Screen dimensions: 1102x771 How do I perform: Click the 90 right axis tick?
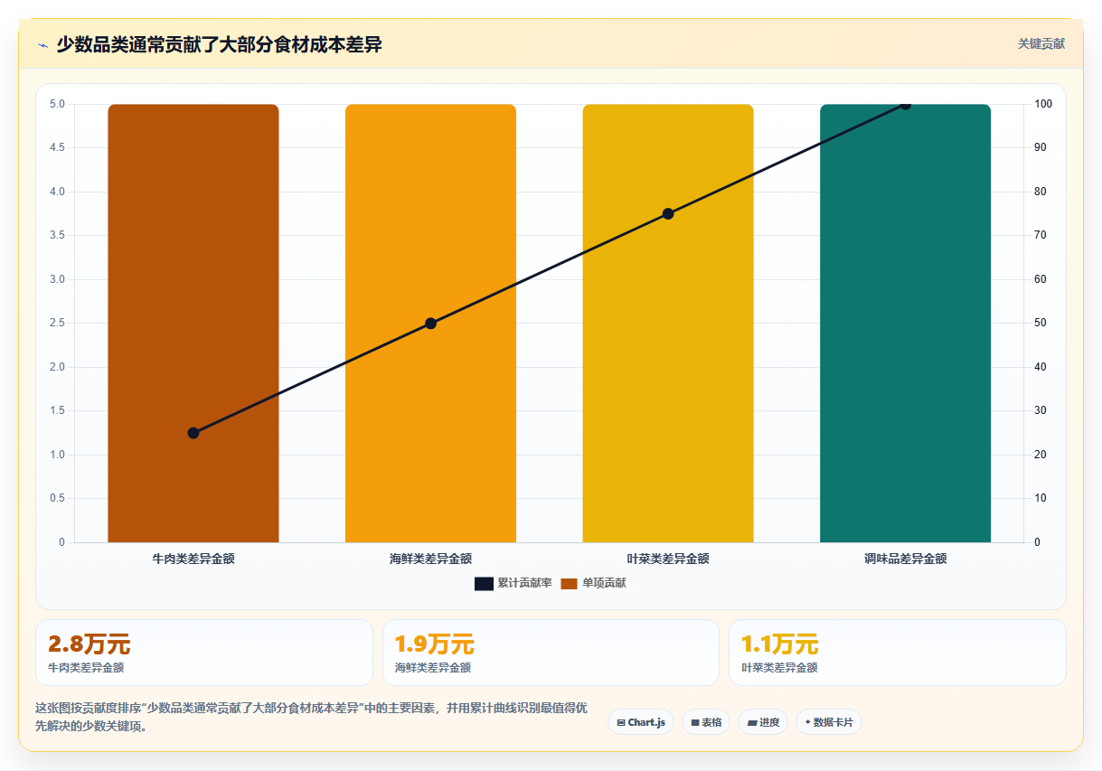click(1041, 147)
